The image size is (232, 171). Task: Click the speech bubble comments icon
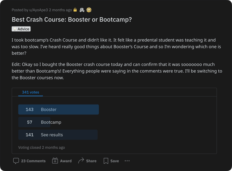click(x=16, y=161)
